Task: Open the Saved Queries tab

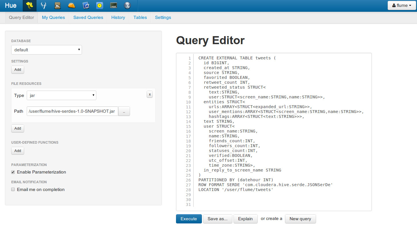Action: click(x=88, y=17)
